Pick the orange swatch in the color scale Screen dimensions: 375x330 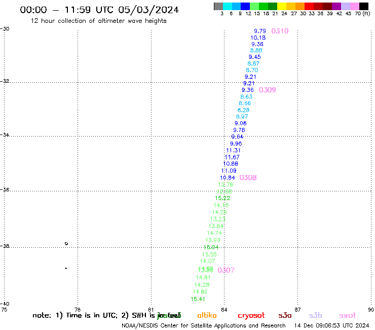(x=300, y=6)
